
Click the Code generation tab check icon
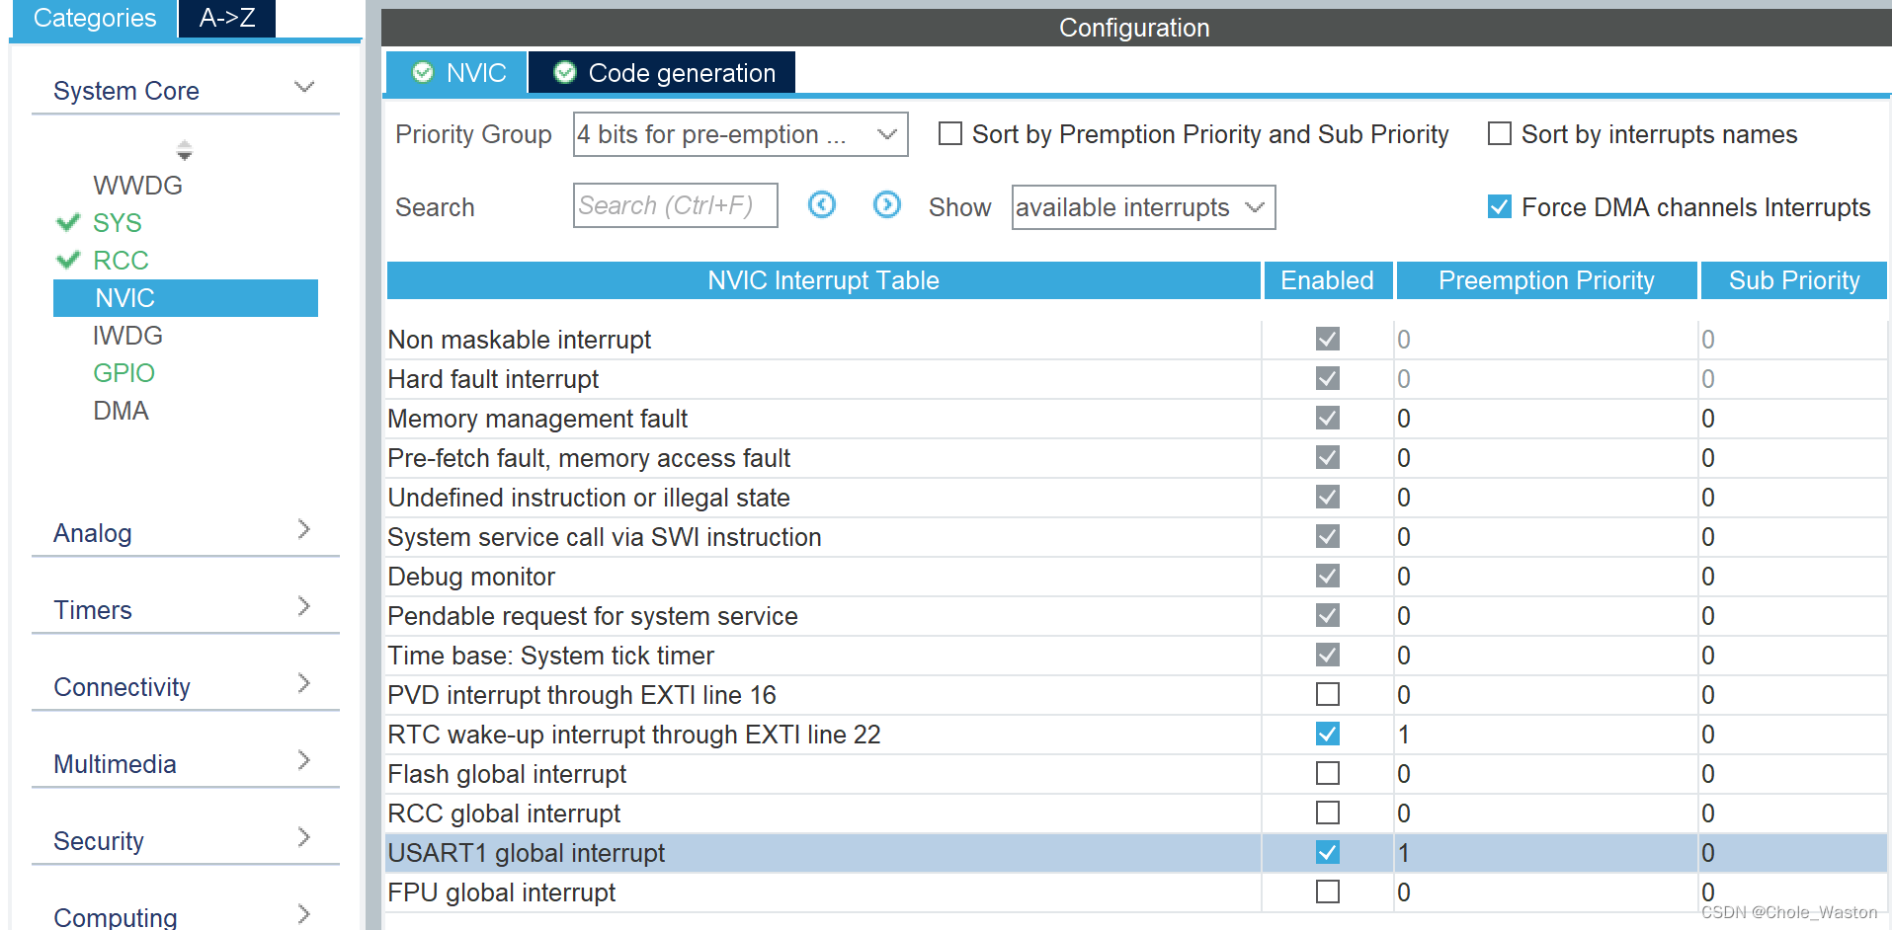point(565,72)
